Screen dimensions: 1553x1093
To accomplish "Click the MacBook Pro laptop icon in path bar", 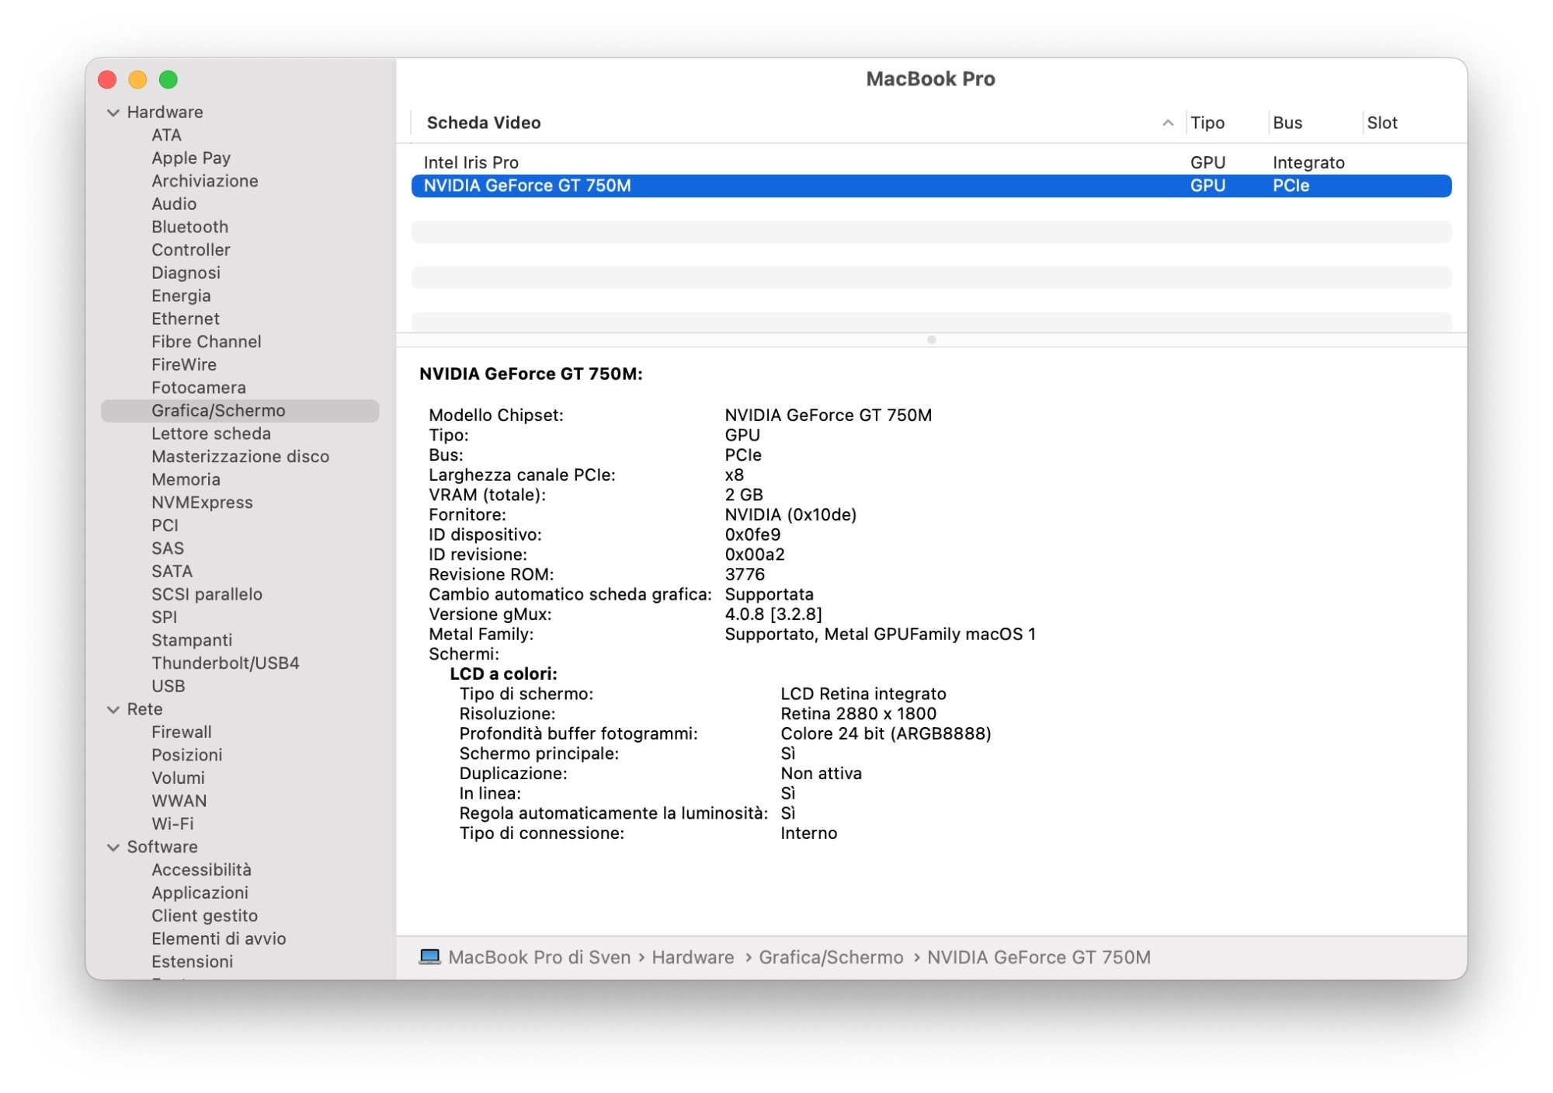I will pyautogui.click(x=429, y=957).
